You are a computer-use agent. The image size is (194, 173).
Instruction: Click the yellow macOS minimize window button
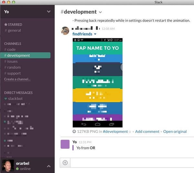pyautogui.click(x=9, y=2)
